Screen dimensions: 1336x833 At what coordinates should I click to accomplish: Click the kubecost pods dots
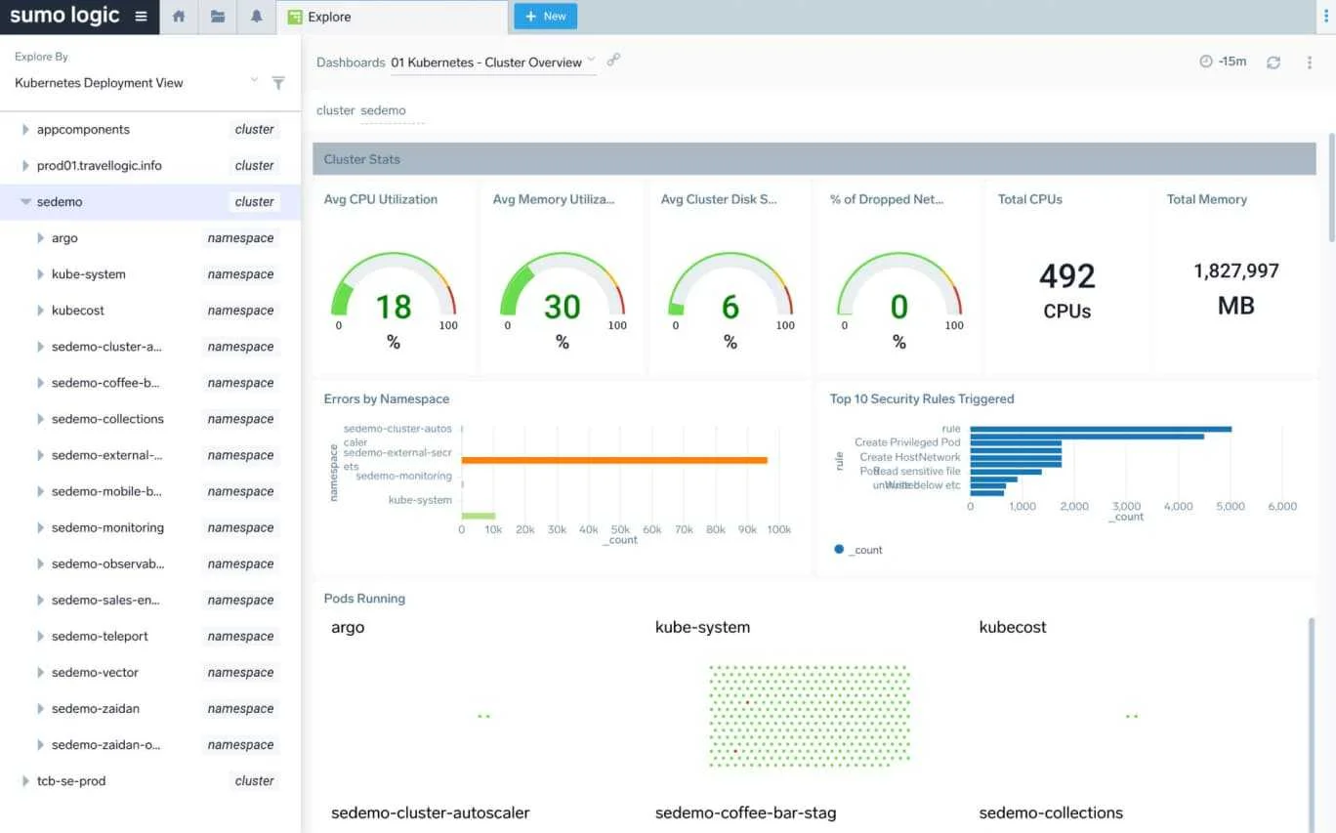[1131, 716]
